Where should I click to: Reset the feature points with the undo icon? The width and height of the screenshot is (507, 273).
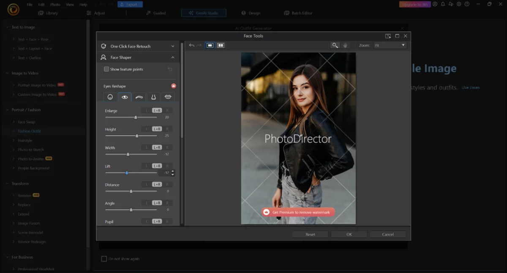pyautogui.click(x=170, y=69)
